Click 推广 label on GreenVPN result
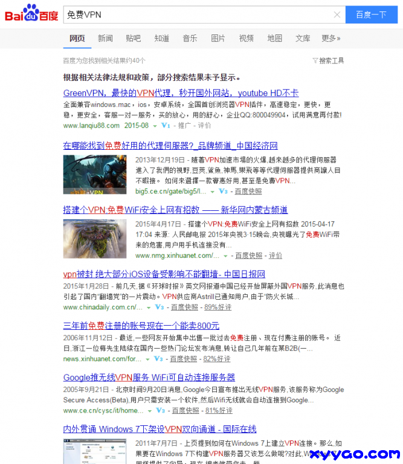 (184, 126)
